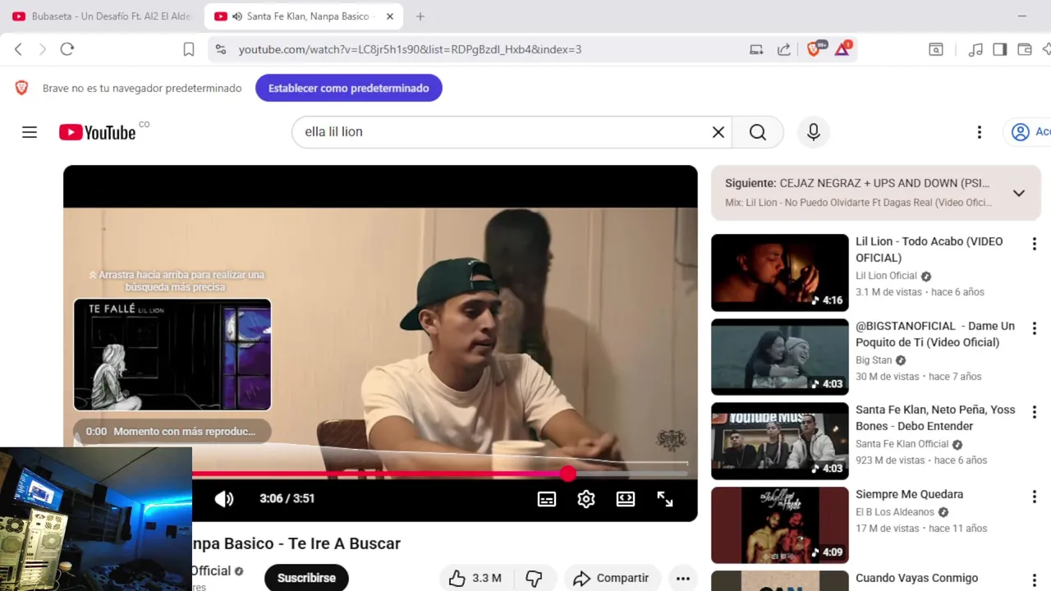This screenshot has height=591, width=1051.
Task: Play Lil Lion - Todo Acabo thumbnail
Action: pos(780,273)
